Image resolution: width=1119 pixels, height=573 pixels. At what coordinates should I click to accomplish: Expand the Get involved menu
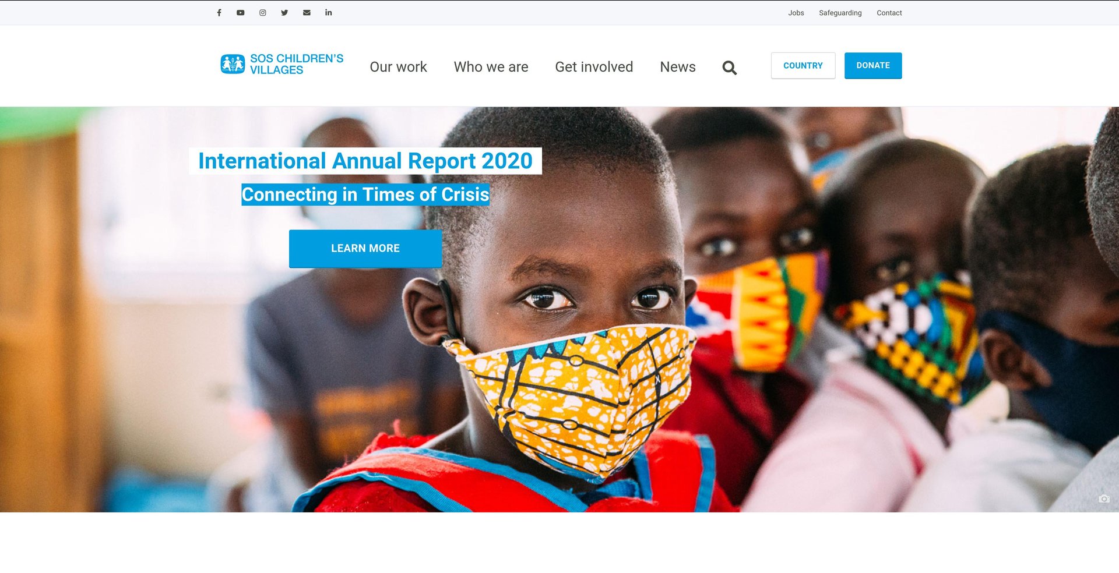click(594, 67)
